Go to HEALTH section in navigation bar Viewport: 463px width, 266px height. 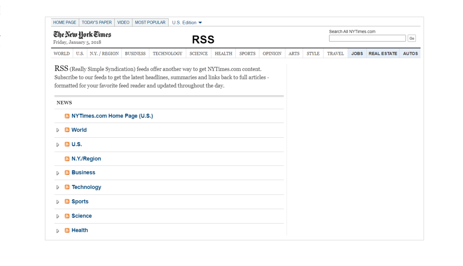pyautogui.click(x=223, y=54)
